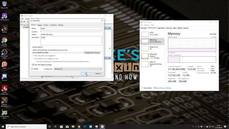229x129 pixels.
Task: Open File menu in Task Manager
Action: tap(142, 25)
